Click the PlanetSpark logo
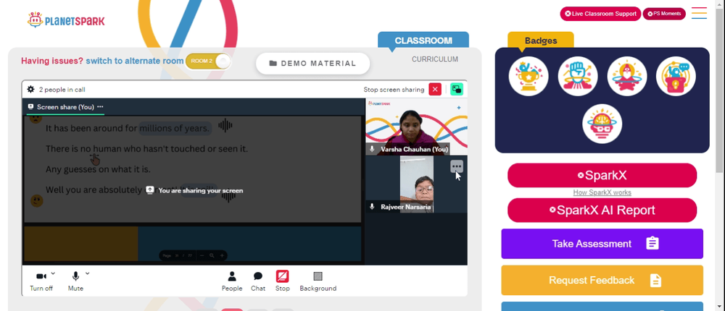 (x=66, y=20)
